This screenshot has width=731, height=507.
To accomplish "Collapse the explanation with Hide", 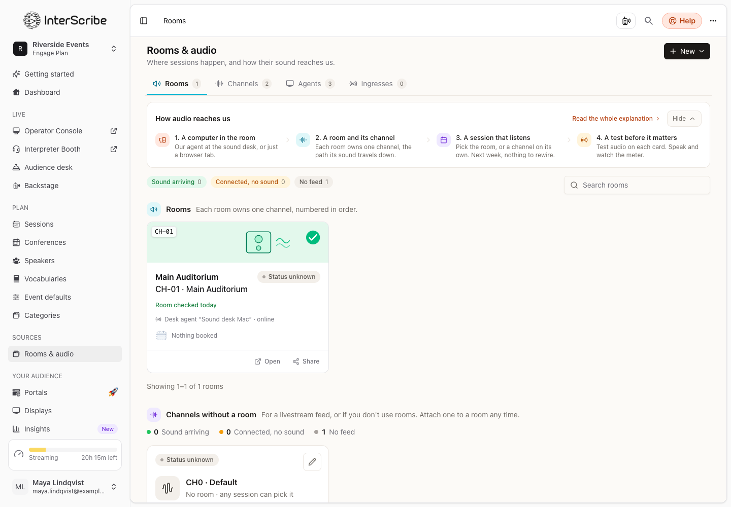I will click(x=684, y=119).
